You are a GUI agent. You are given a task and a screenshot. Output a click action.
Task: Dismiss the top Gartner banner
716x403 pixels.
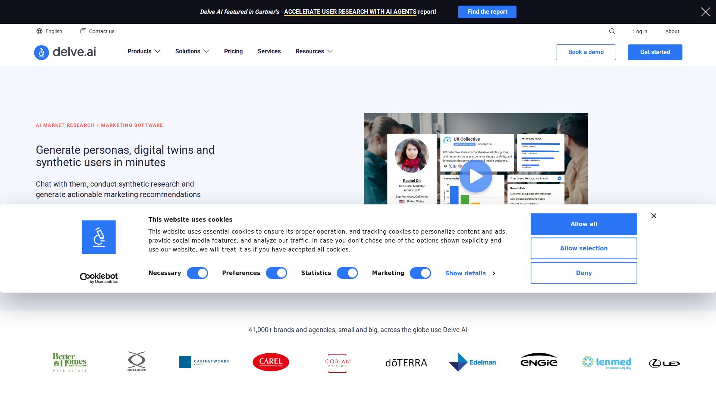(x=705, y=12)
